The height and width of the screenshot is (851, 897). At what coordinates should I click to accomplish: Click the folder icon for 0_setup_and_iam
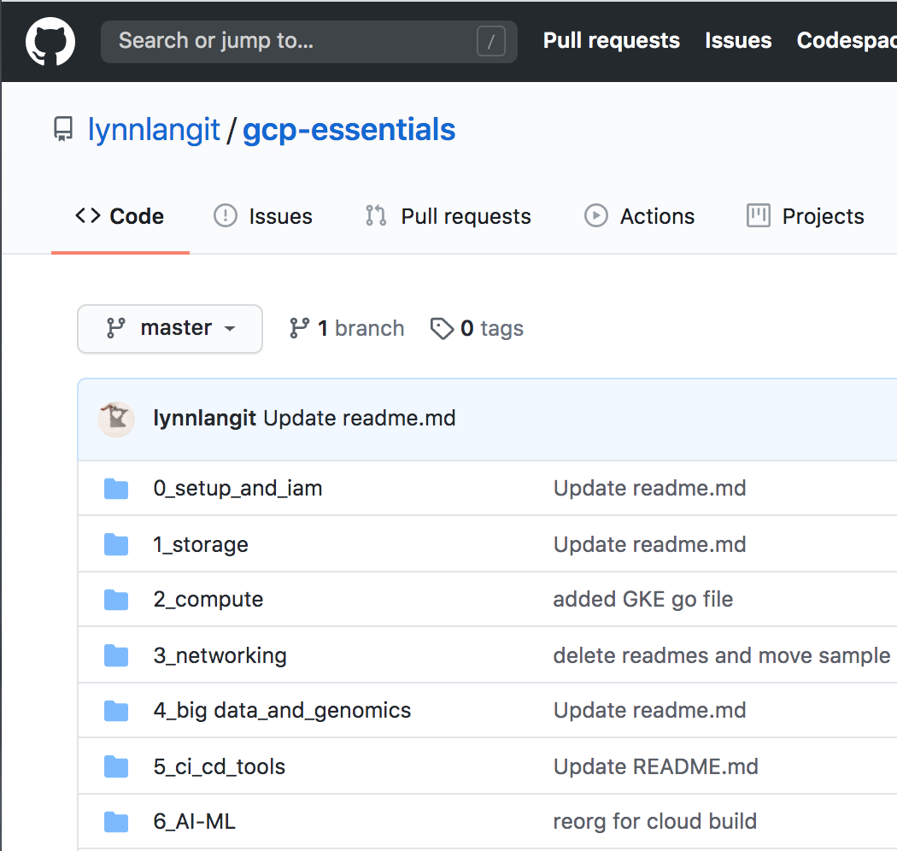click(116, 489)
